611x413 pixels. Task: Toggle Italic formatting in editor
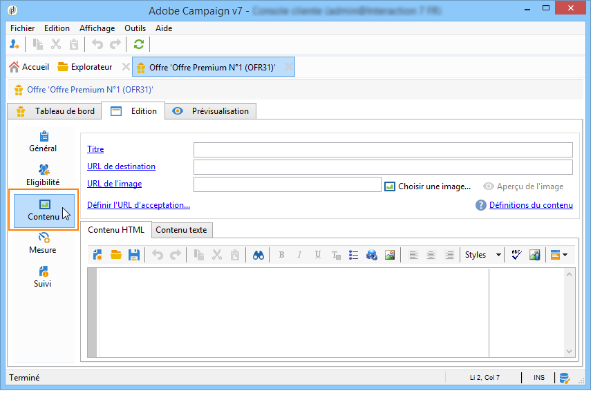coord(299,255)
